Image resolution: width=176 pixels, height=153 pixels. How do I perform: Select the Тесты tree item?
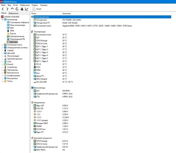[x=10, y=81]
